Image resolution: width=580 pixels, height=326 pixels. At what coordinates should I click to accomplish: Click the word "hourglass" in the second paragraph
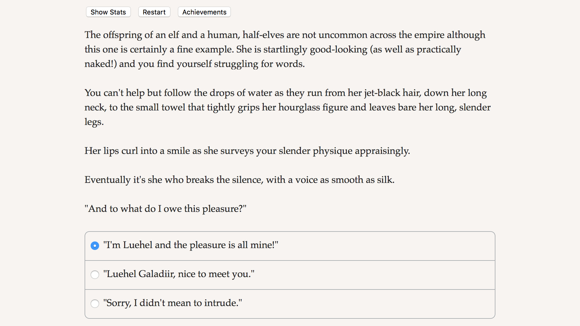[299, 107]
